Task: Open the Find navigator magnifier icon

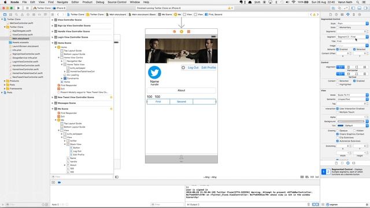Action: coord(16,14)
